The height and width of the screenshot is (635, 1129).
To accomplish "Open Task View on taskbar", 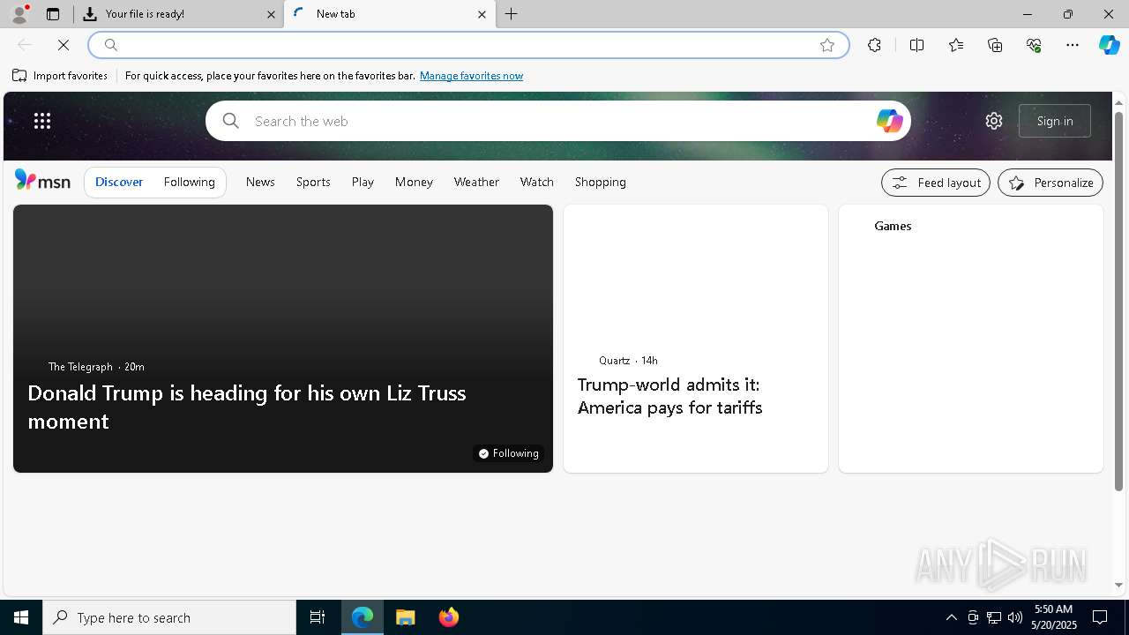I will (x=318, y=617).
